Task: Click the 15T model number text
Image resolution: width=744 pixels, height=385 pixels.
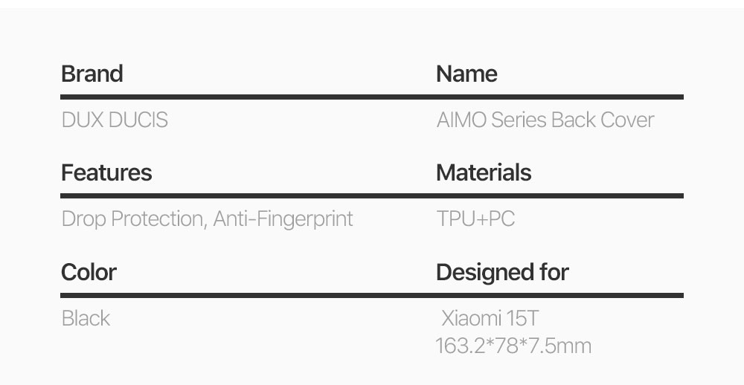Action: [x=523, y=319]
